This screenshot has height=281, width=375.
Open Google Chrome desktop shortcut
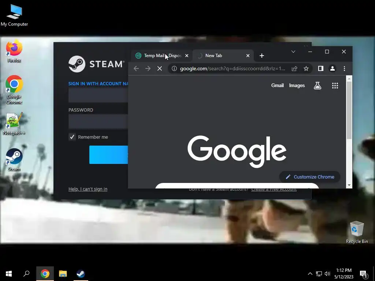coord(14,90)
